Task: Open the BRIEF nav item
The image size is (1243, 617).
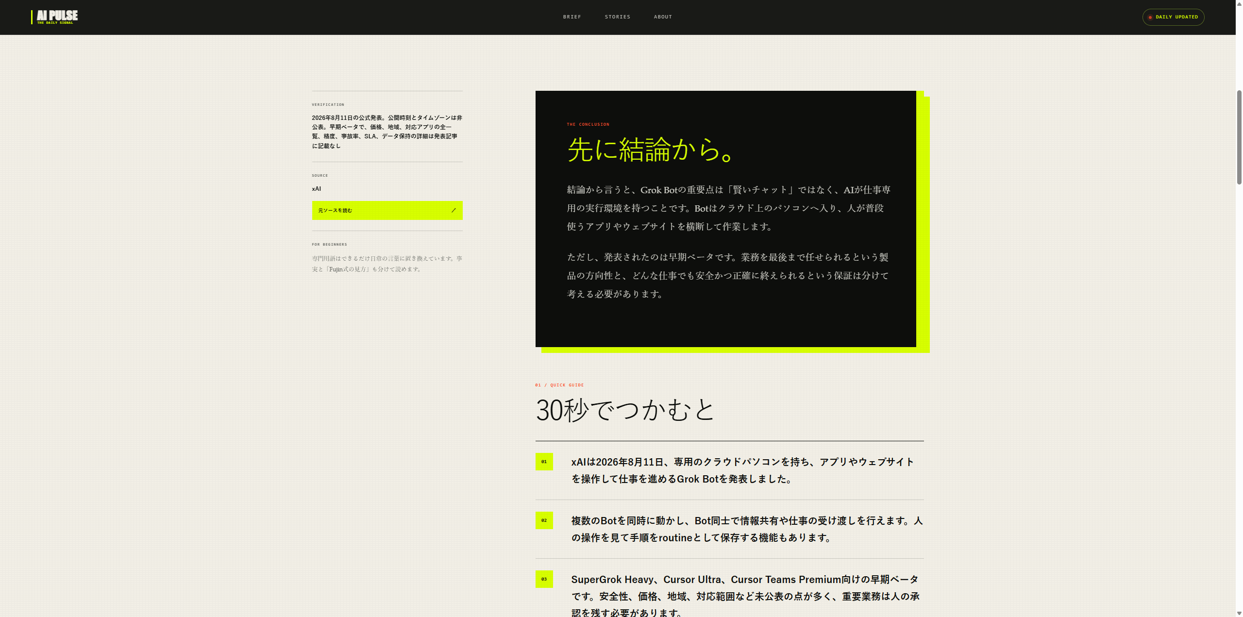Action: coord(572,17)
